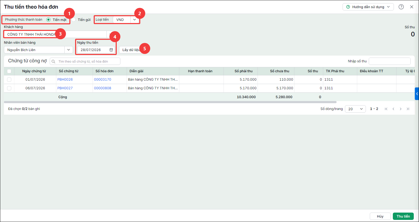This screenshot has height=222, width=419.
Task: Go to the previous page of records
Action: [x=393, y=109]
